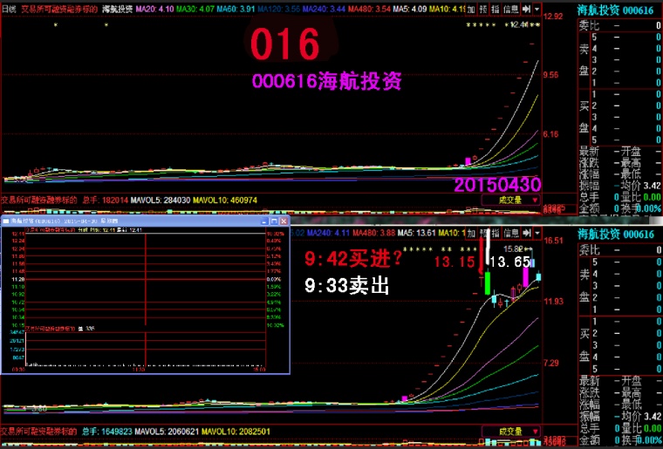
Task: Click MA5: 13.61 label in lower chart header
Action: coord(417,233)
